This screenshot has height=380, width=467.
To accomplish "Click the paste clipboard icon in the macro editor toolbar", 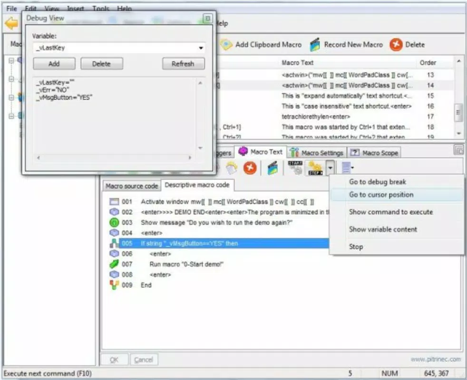I will coord(232,168).
